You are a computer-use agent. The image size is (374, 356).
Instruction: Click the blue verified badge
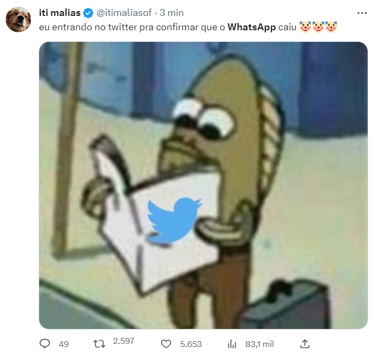pyautogui.click(x=90, y=13)
